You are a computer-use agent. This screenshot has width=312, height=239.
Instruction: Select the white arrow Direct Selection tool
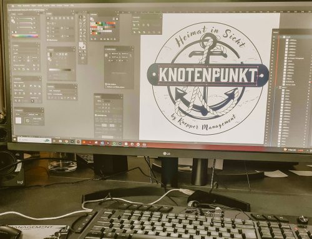[x=84, y=17]
